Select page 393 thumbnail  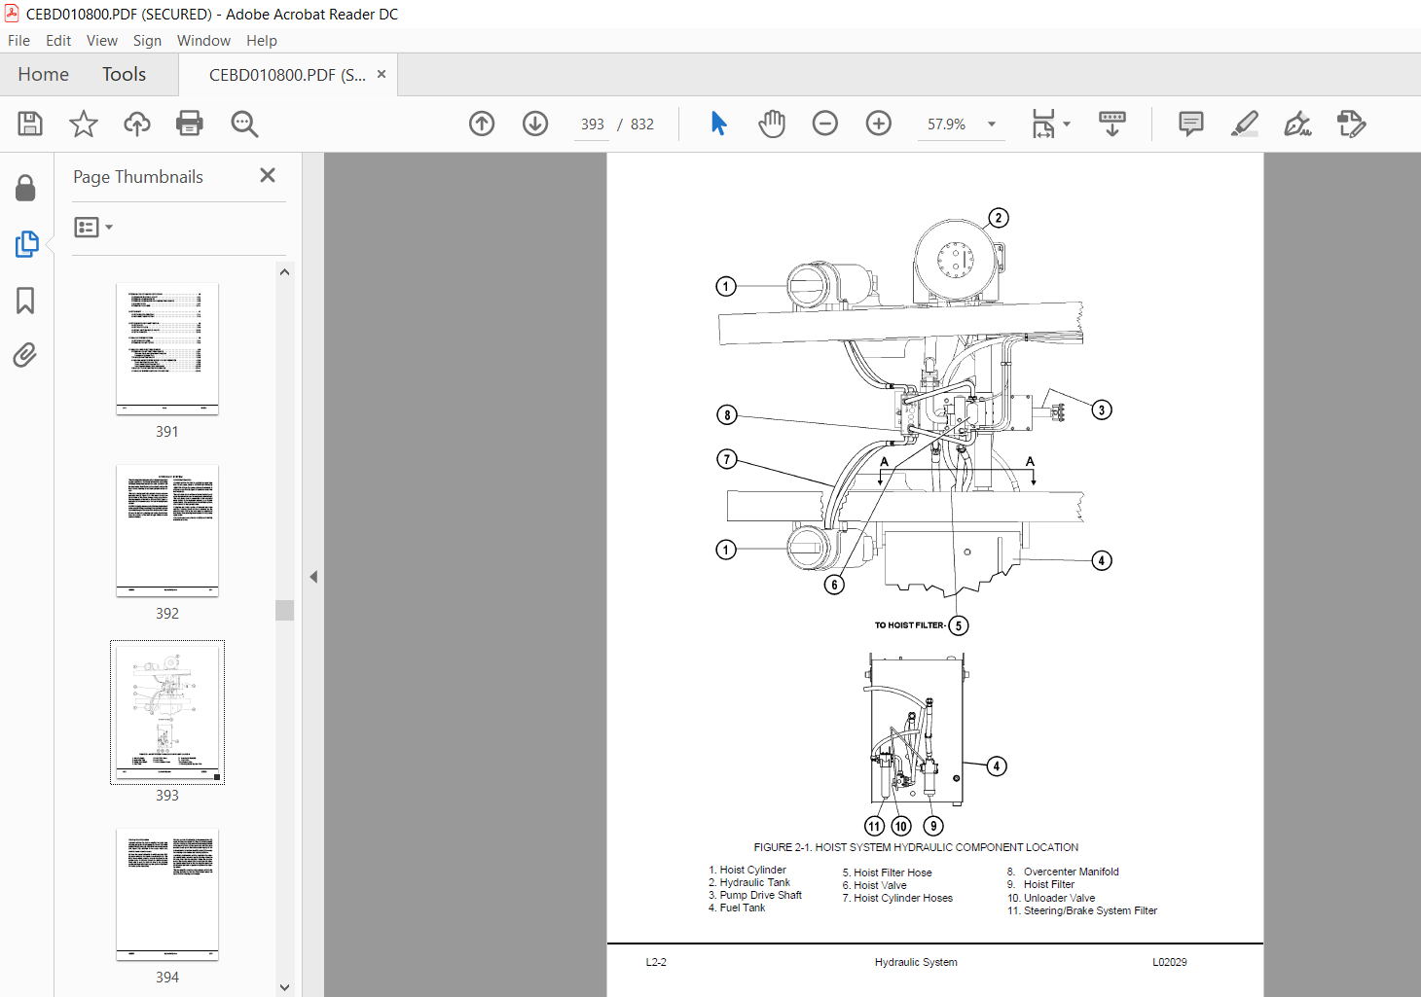pyautogui.click(x=167, y=712)
